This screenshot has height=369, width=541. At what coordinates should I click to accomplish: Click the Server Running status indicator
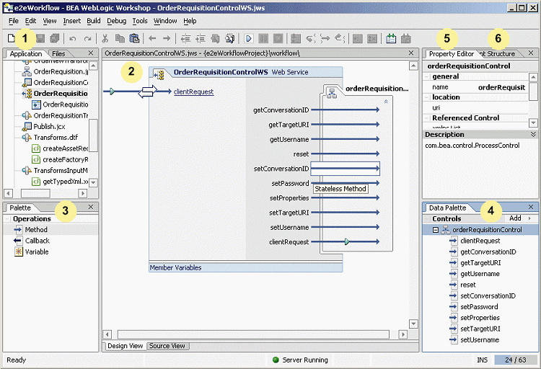point(300,360)
